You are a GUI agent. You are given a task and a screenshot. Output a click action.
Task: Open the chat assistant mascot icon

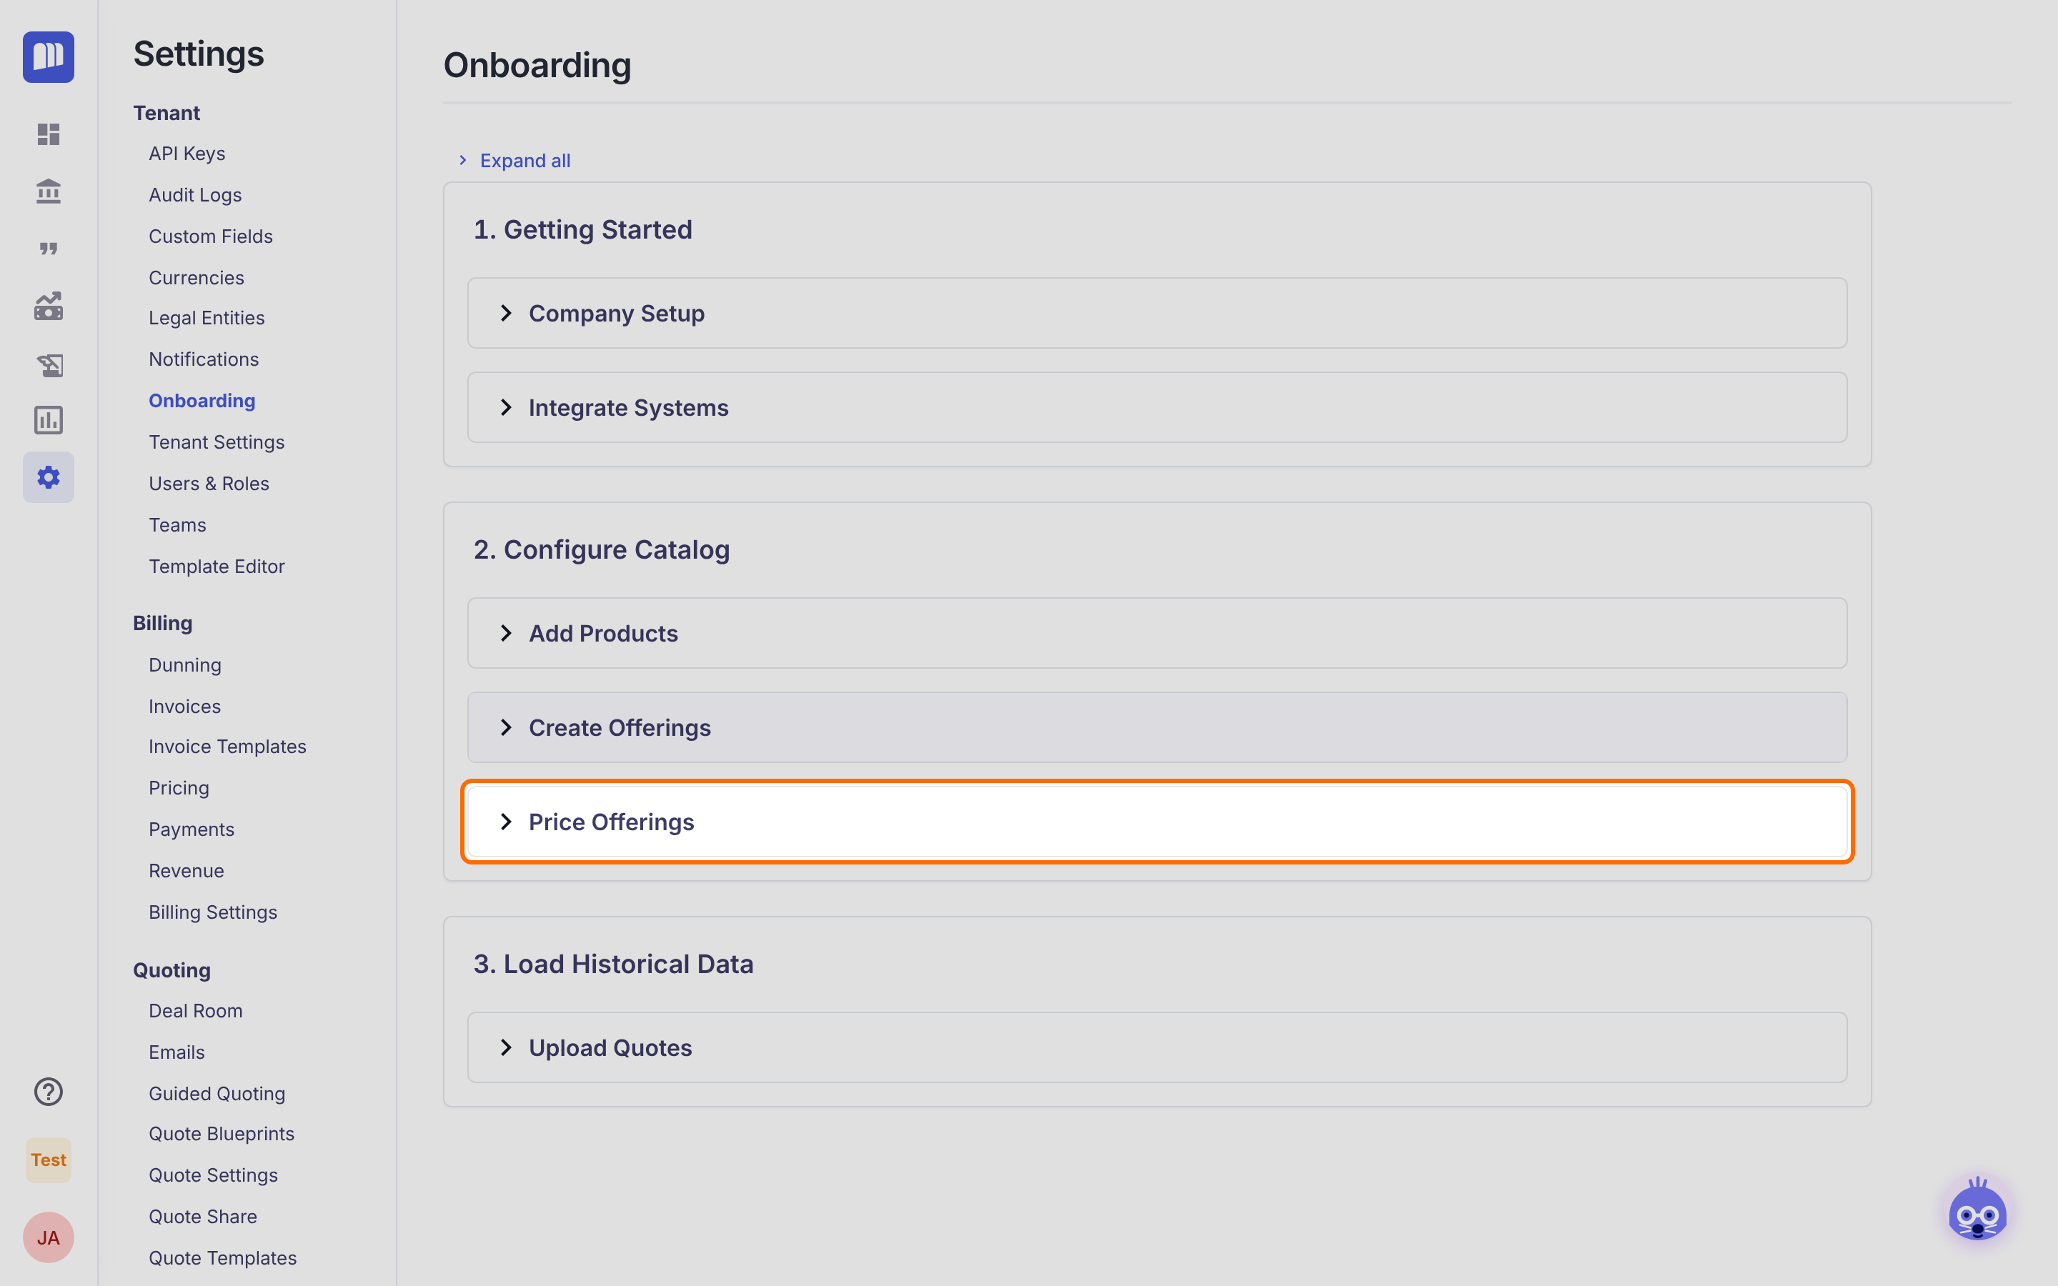(1978, 1211)
